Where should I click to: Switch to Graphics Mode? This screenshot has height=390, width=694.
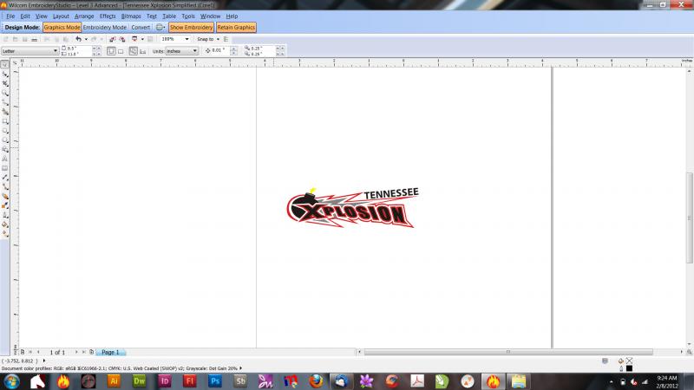coord(62,27)
